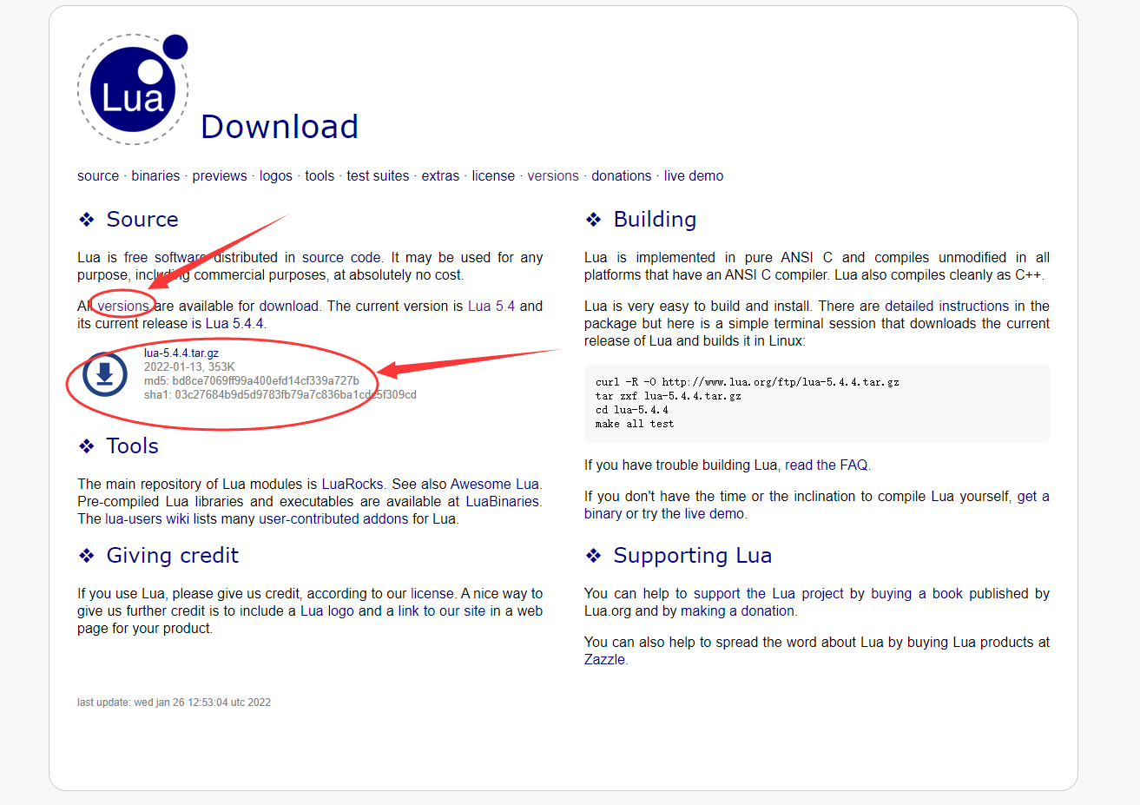
Task: Open 'user-contributed addons' link
Action: click(x=333, y=518)
